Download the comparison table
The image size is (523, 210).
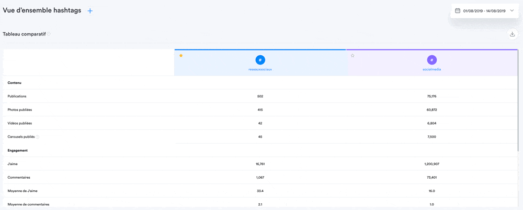pyautogui.click(x=512, y=34)
